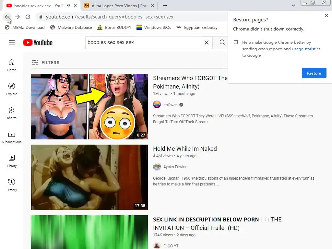
Task: Click the Hold Me While video title
Action: click(x=185, y=148)
